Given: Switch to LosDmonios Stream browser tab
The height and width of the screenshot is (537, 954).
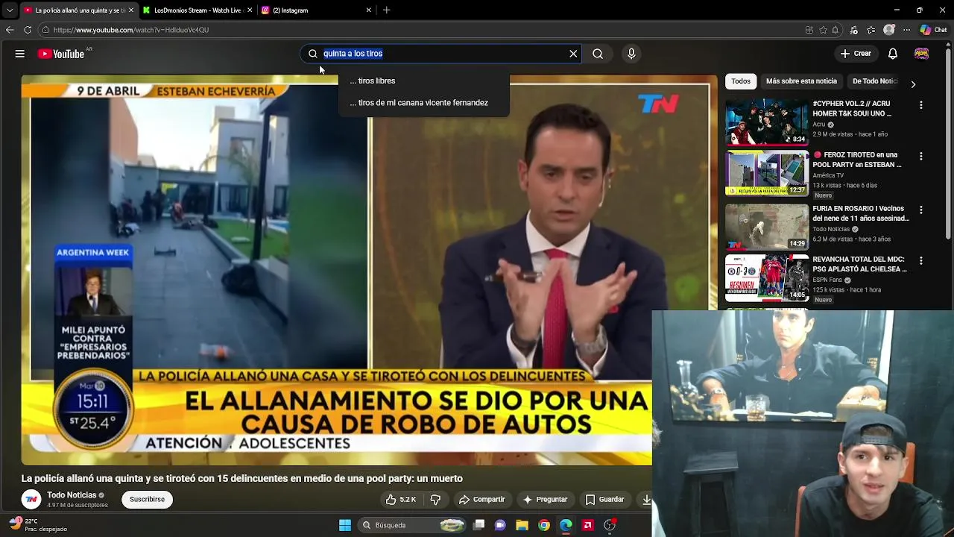Looking at the screenshot, I should click(198, 10).
